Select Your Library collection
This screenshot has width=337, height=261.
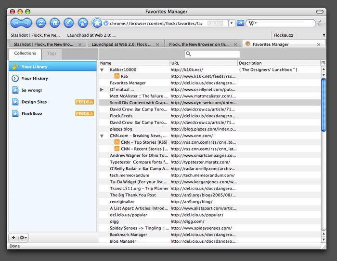52,67
